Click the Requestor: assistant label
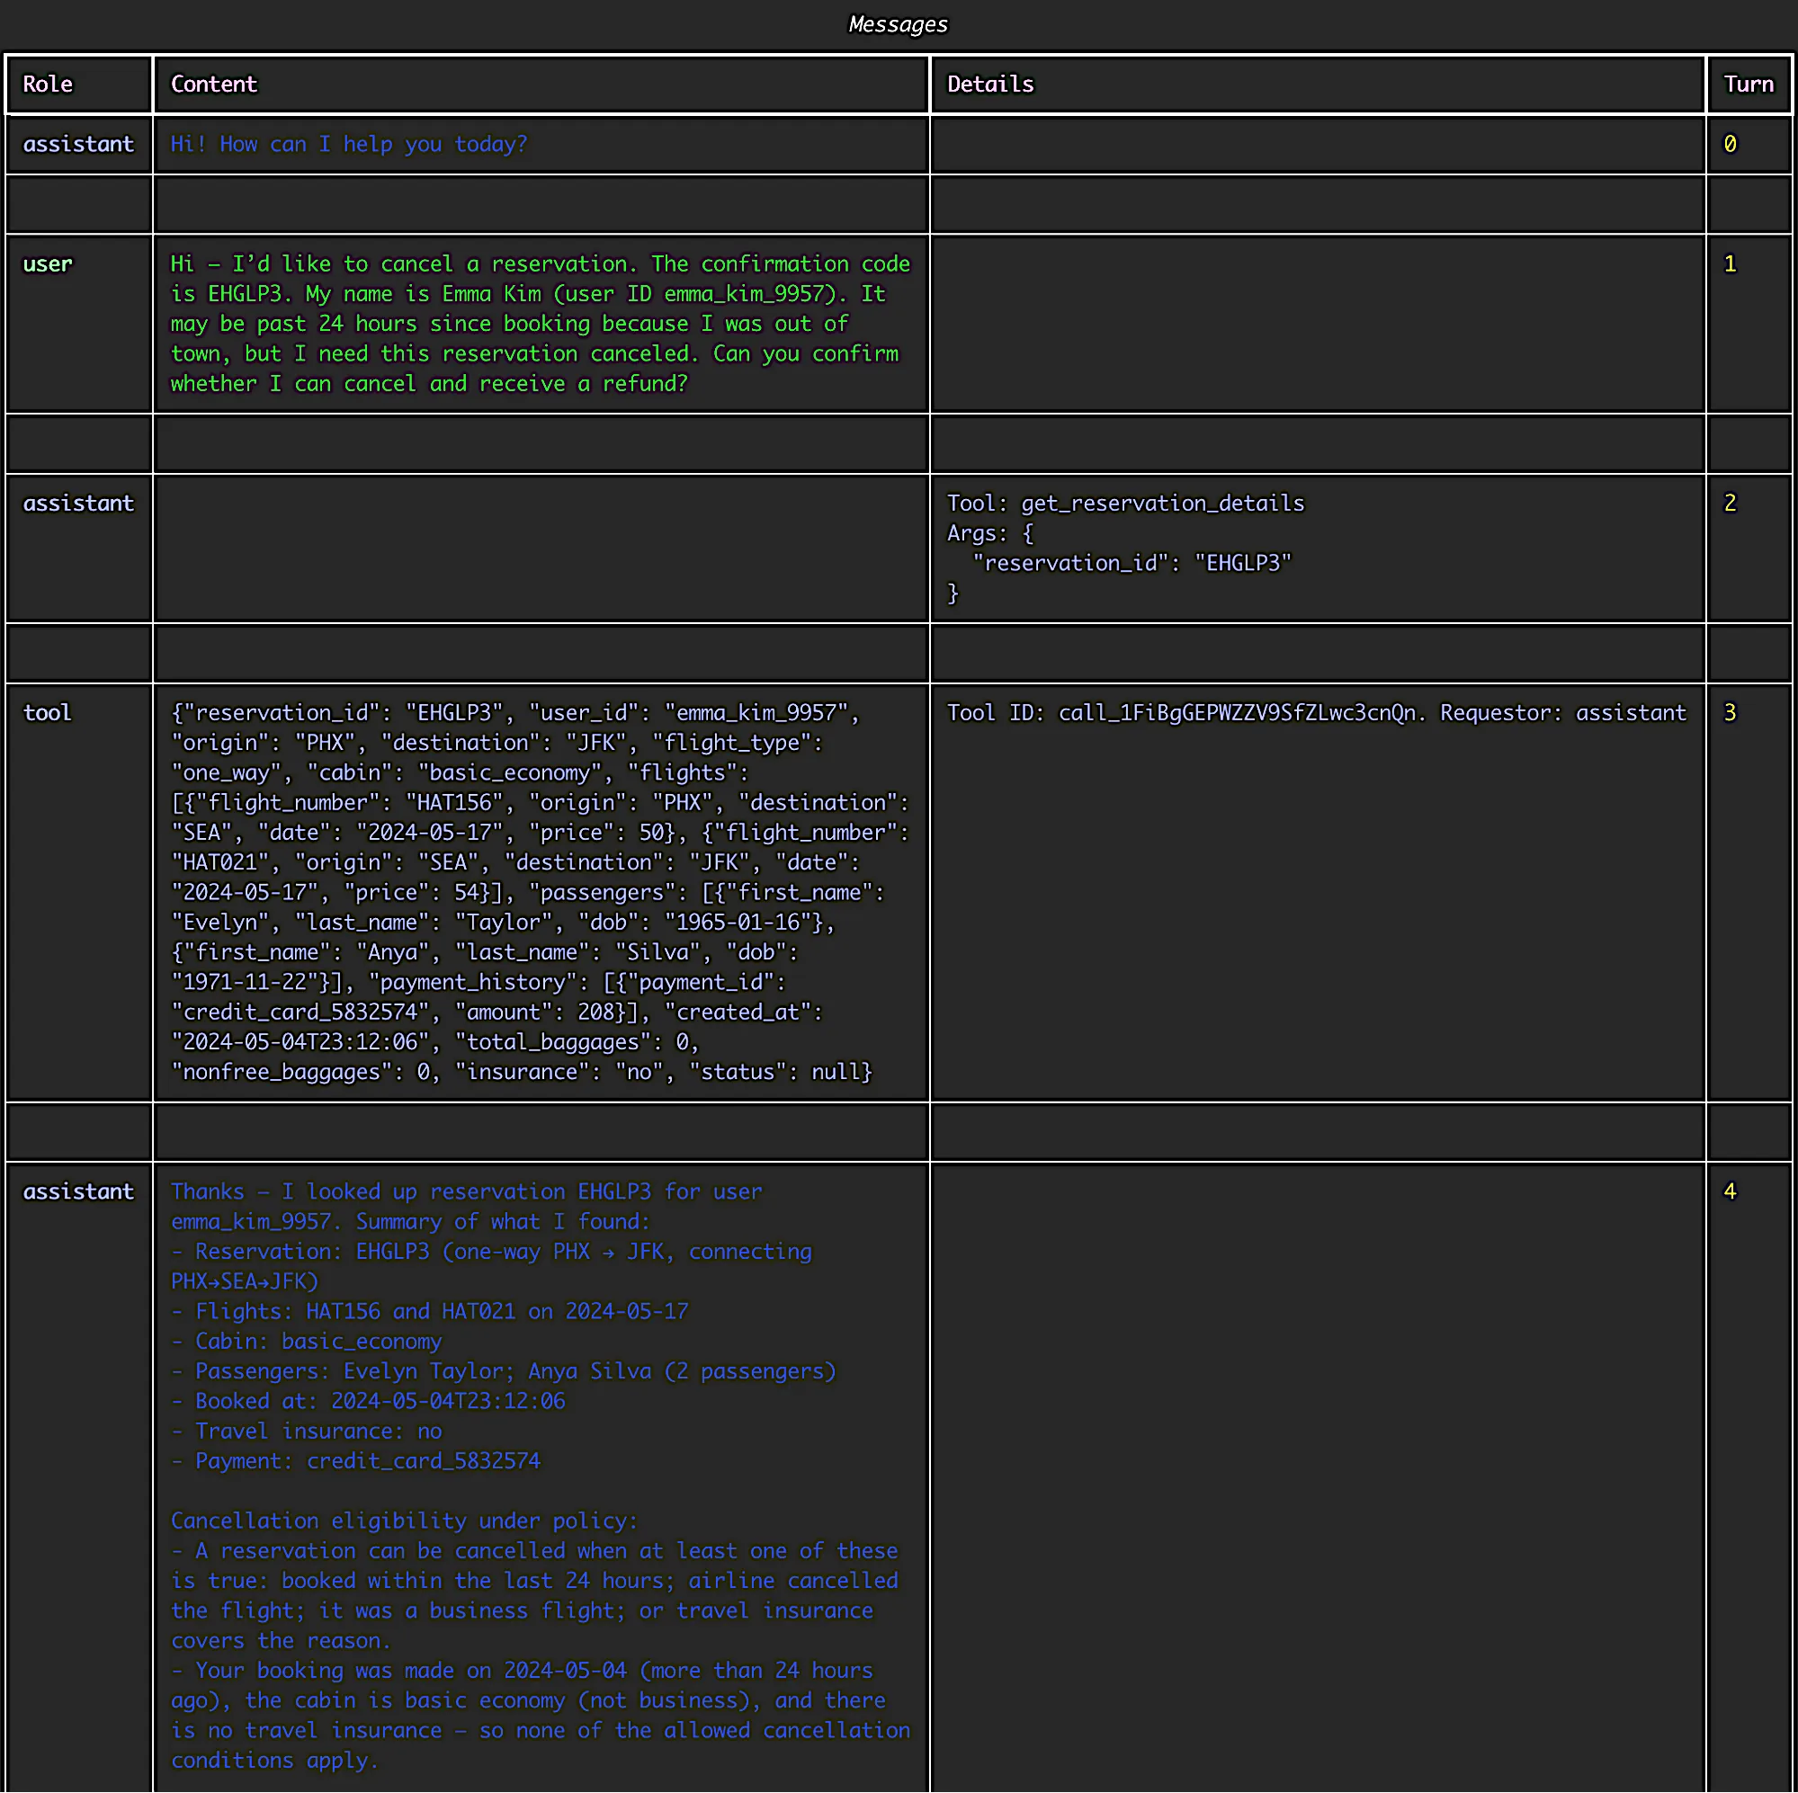1798x1793 pixels. [1563, 712]
